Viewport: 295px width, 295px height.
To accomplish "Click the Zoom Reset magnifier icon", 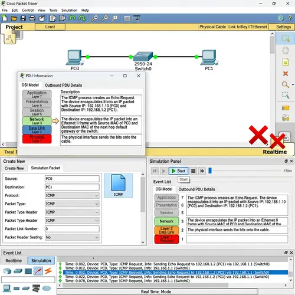I will [105, 18].
